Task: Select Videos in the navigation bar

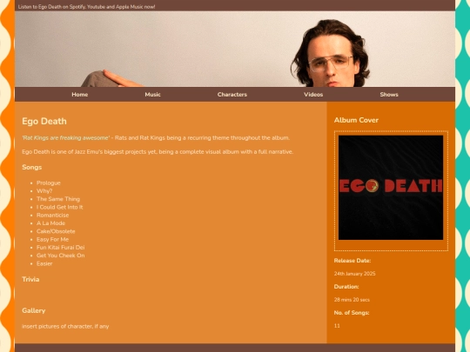Action: (313, 95)
